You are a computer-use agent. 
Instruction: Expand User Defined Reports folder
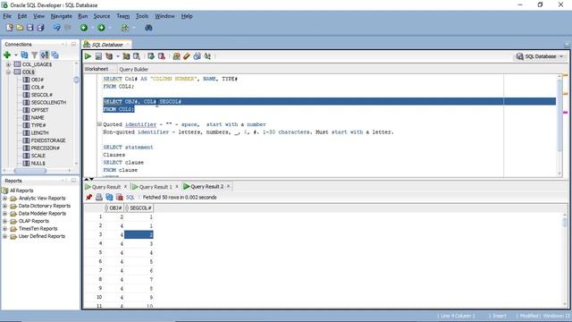[4, 236]
